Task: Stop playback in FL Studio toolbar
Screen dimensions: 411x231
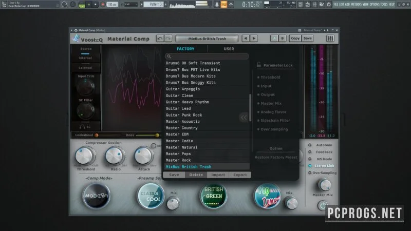Action: coord(96,5)
